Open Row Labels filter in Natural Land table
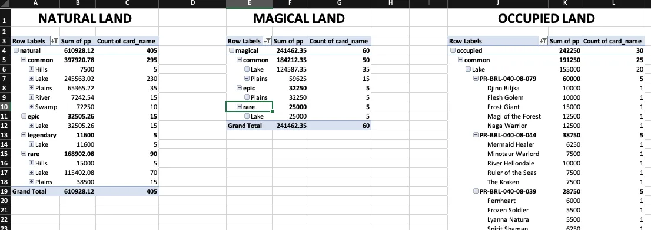The width and height of the screenshot is (651, 230). (54, 41)
